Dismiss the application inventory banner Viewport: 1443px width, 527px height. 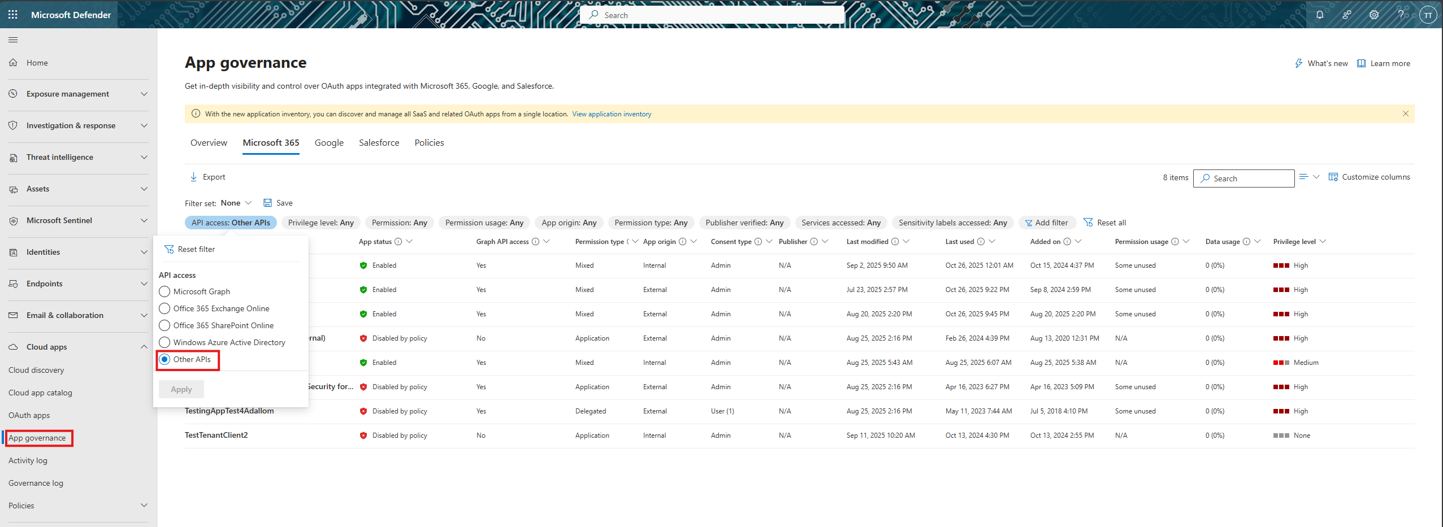1405,114
